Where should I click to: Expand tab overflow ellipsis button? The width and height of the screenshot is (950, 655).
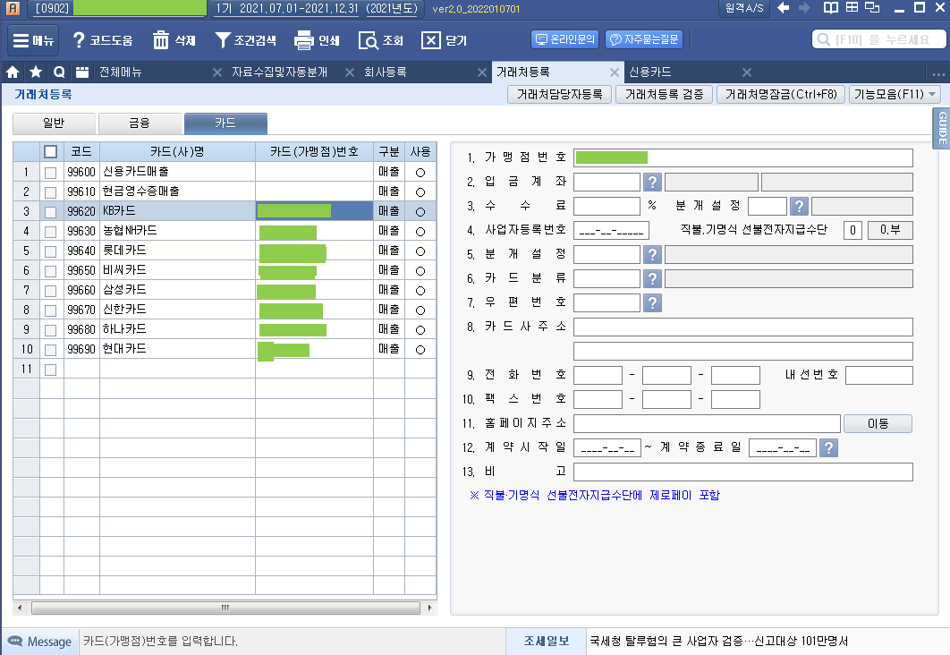pos(937,72)
